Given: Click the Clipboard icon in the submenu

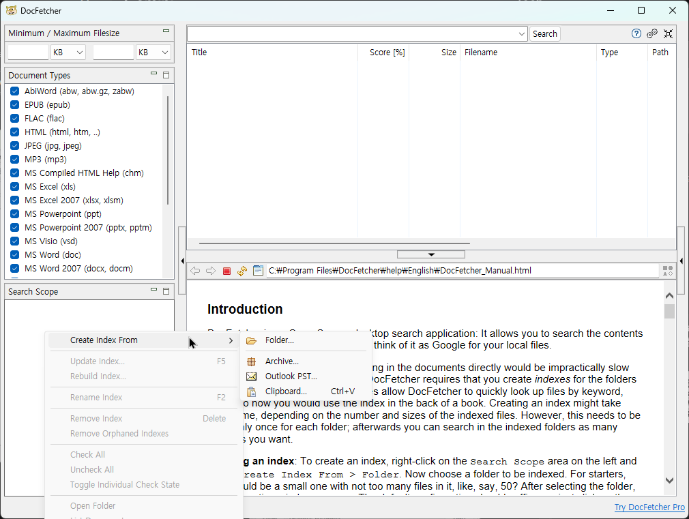Looking at the screenshot, I should 251,391.
